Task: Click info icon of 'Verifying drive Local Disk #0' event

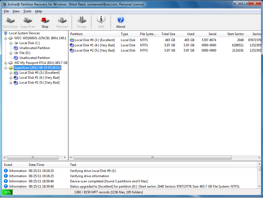Action: click(6, 171)
